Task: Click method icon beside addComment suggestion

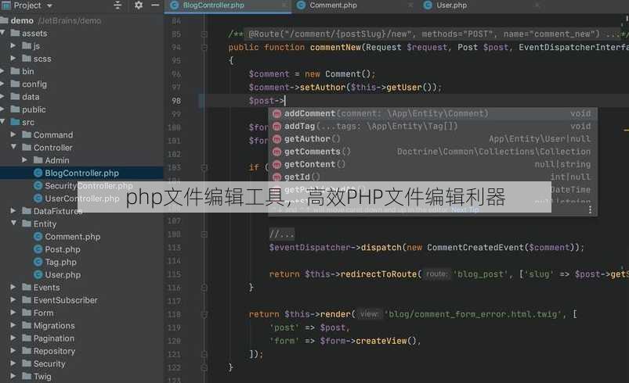Action: point(277,113)
